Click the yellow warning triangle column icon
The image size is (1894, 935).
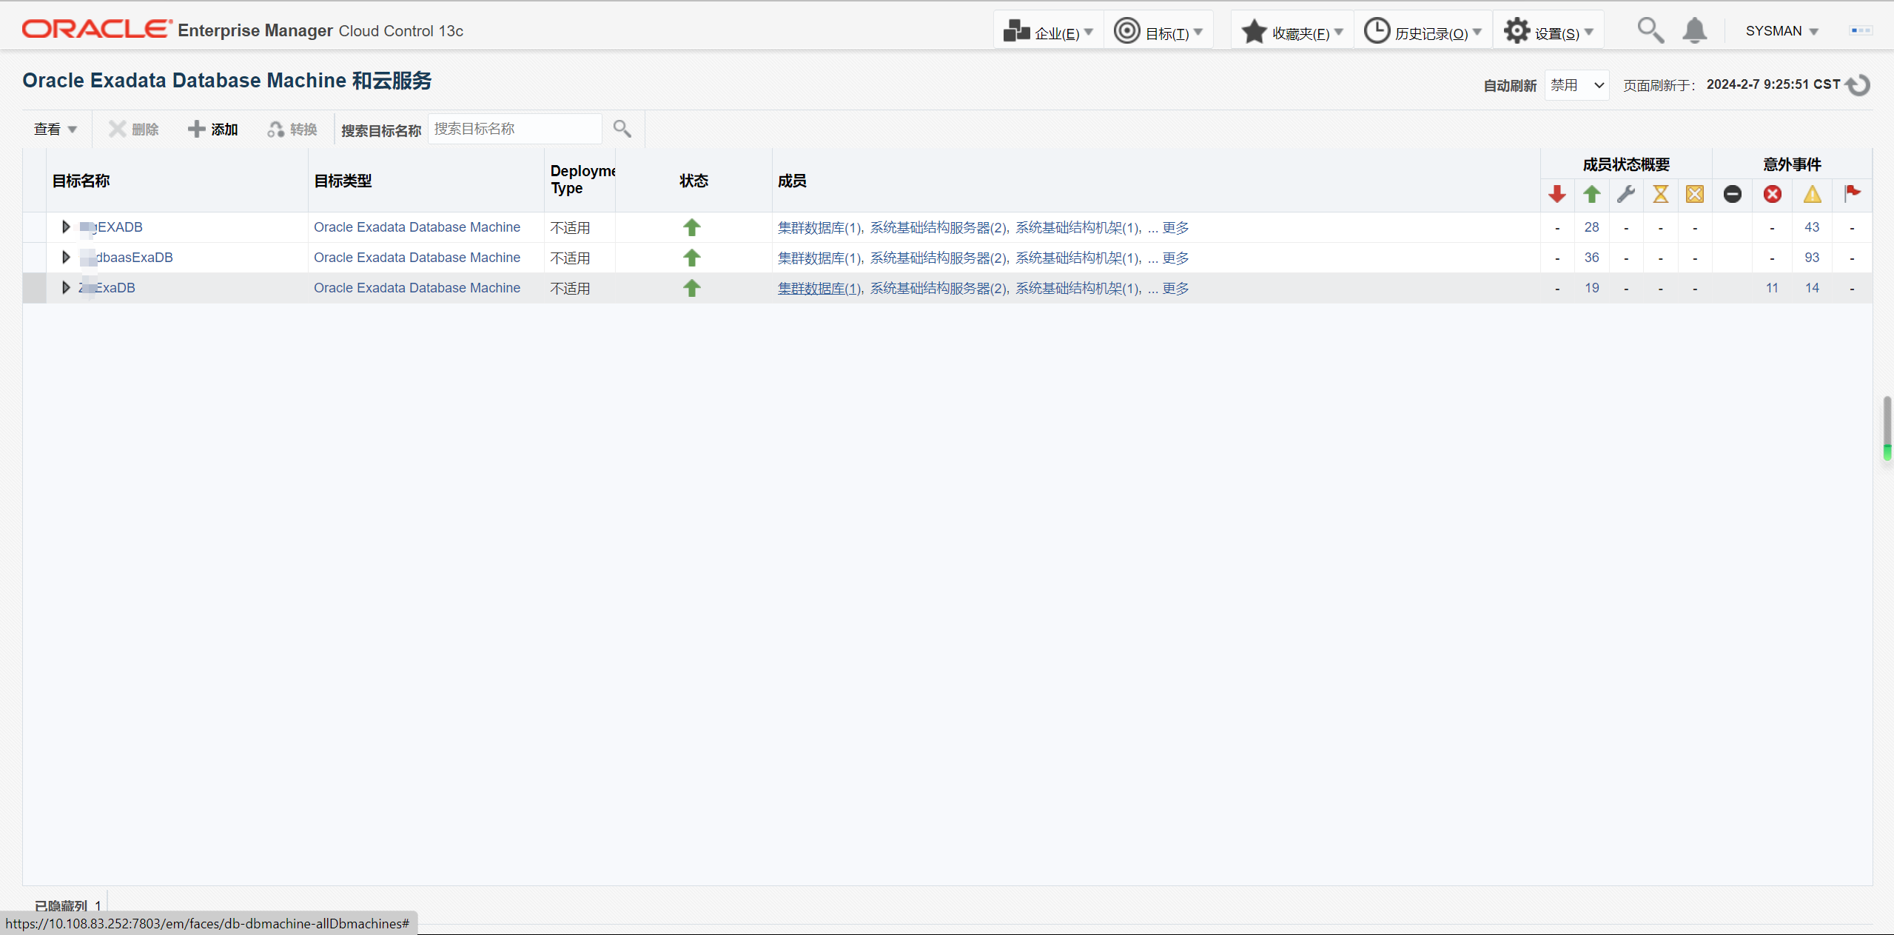coord(1812,194)
